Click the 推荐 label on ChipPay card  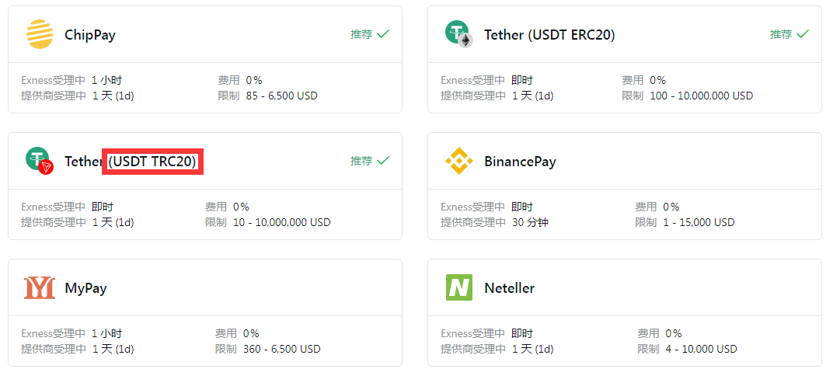pos(361,34)
